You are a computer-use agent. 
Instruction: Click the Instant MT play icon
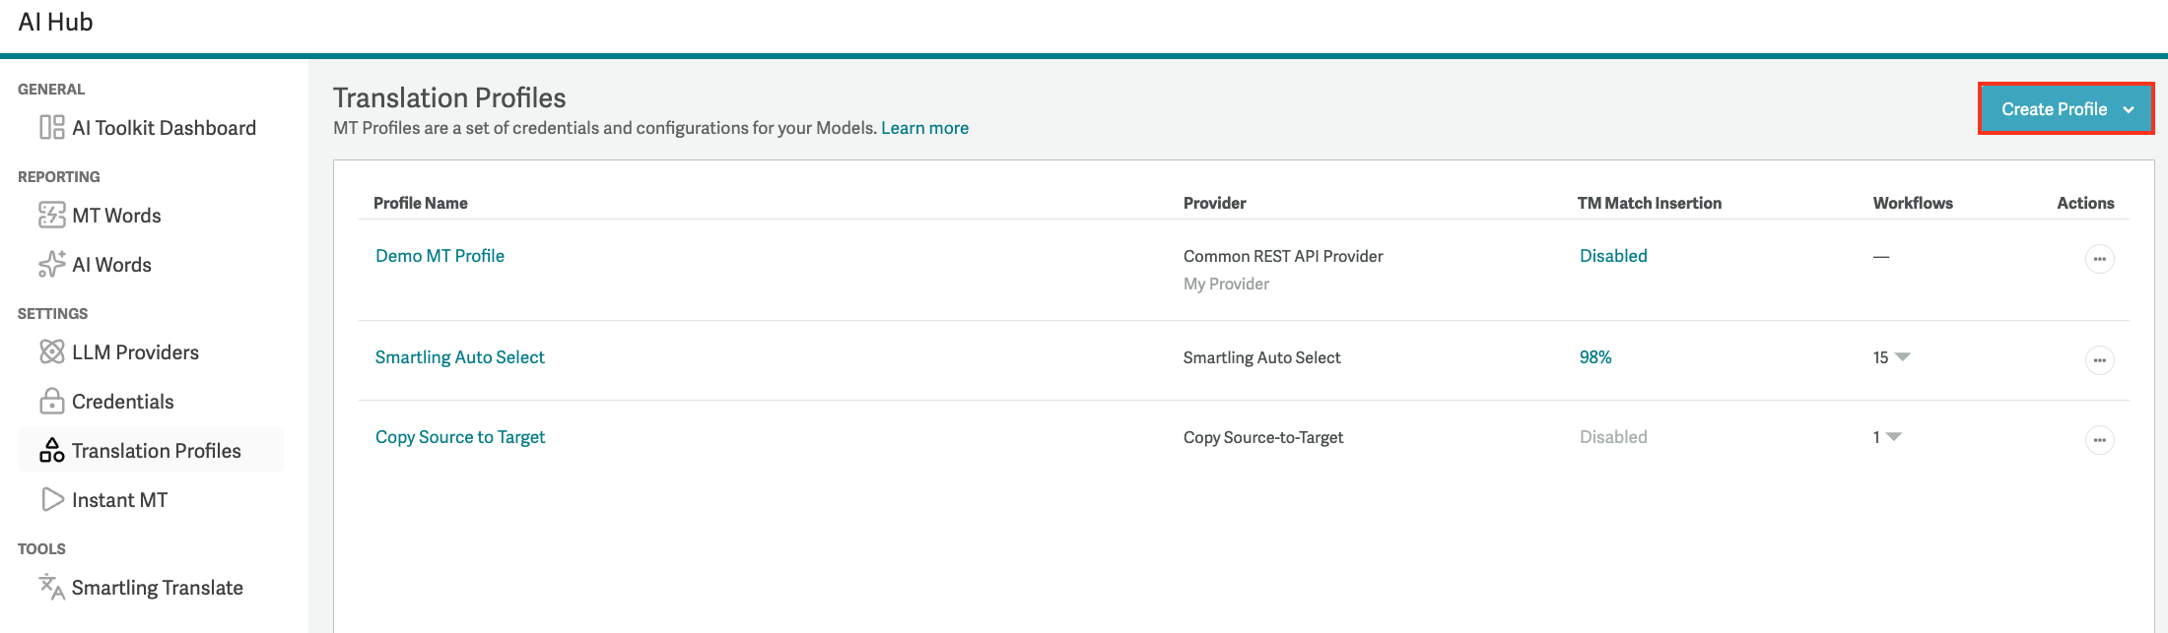(x=52, y=499)
